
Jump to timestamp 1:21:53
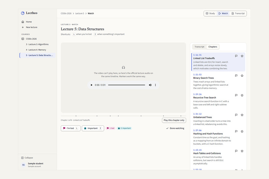click(x=197, y=75)
